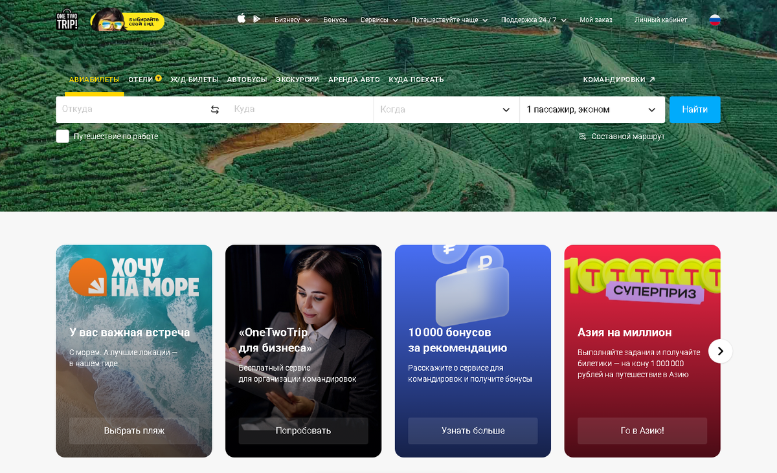Open the Google Play store icon
Screen dimensions: 777x473
click(x=257, y=19)
